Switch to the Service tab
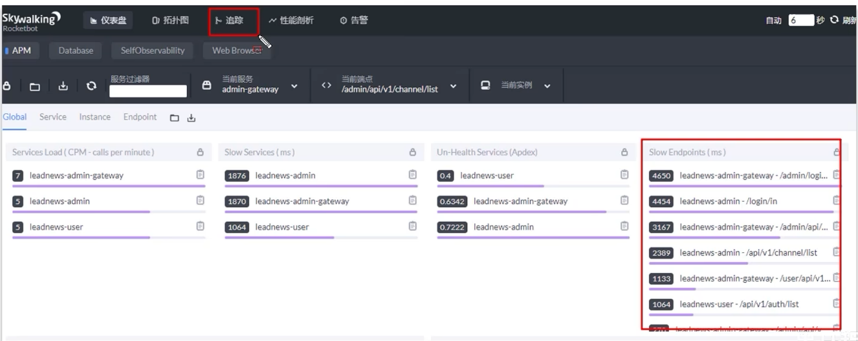Screen dimensions: 858x341 point(52,117)
